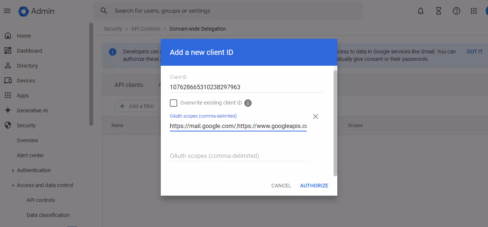The width and height of the screenshot is (488, 227).
Task: Open the Google apps grid
Action: 474,11
